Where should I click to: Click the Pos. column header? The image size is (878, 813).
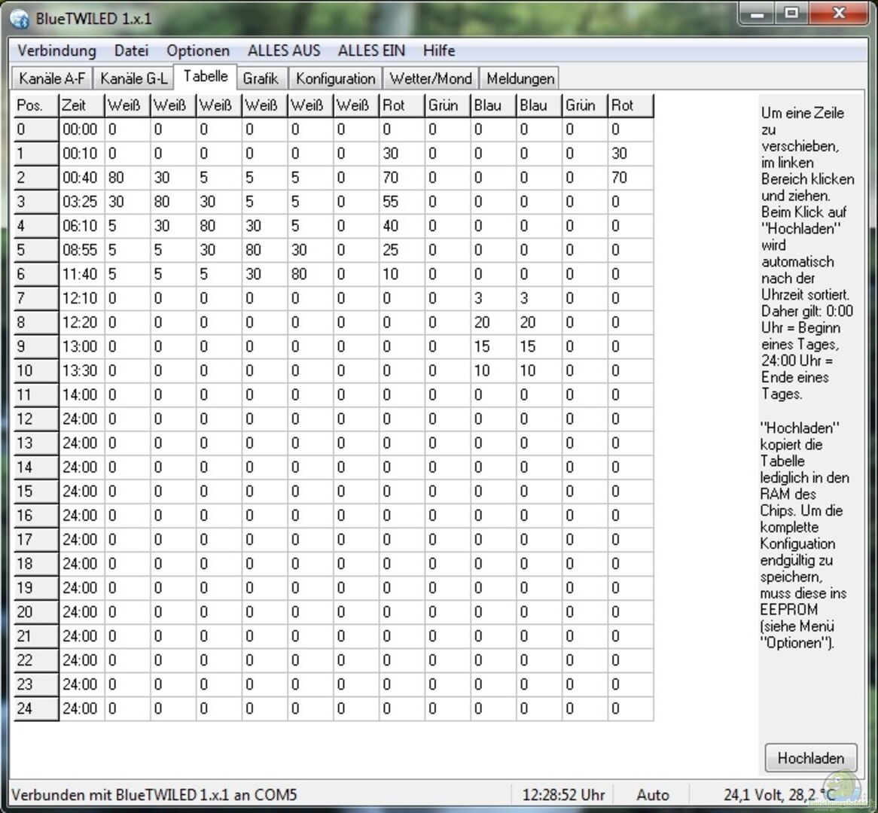pyautogui.click(x=36, y=105)
